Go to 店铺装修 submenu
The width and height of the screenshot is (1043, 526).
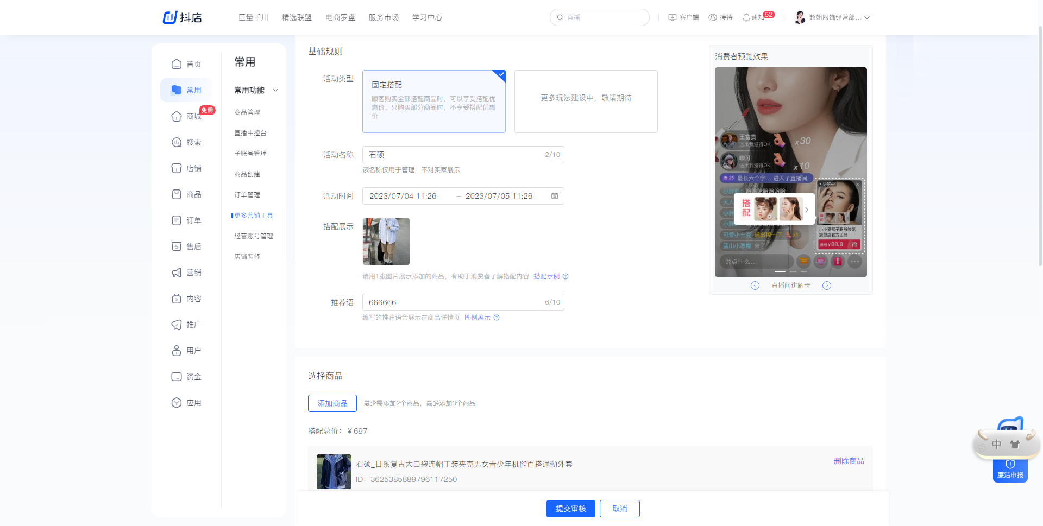tap(247, 257)
